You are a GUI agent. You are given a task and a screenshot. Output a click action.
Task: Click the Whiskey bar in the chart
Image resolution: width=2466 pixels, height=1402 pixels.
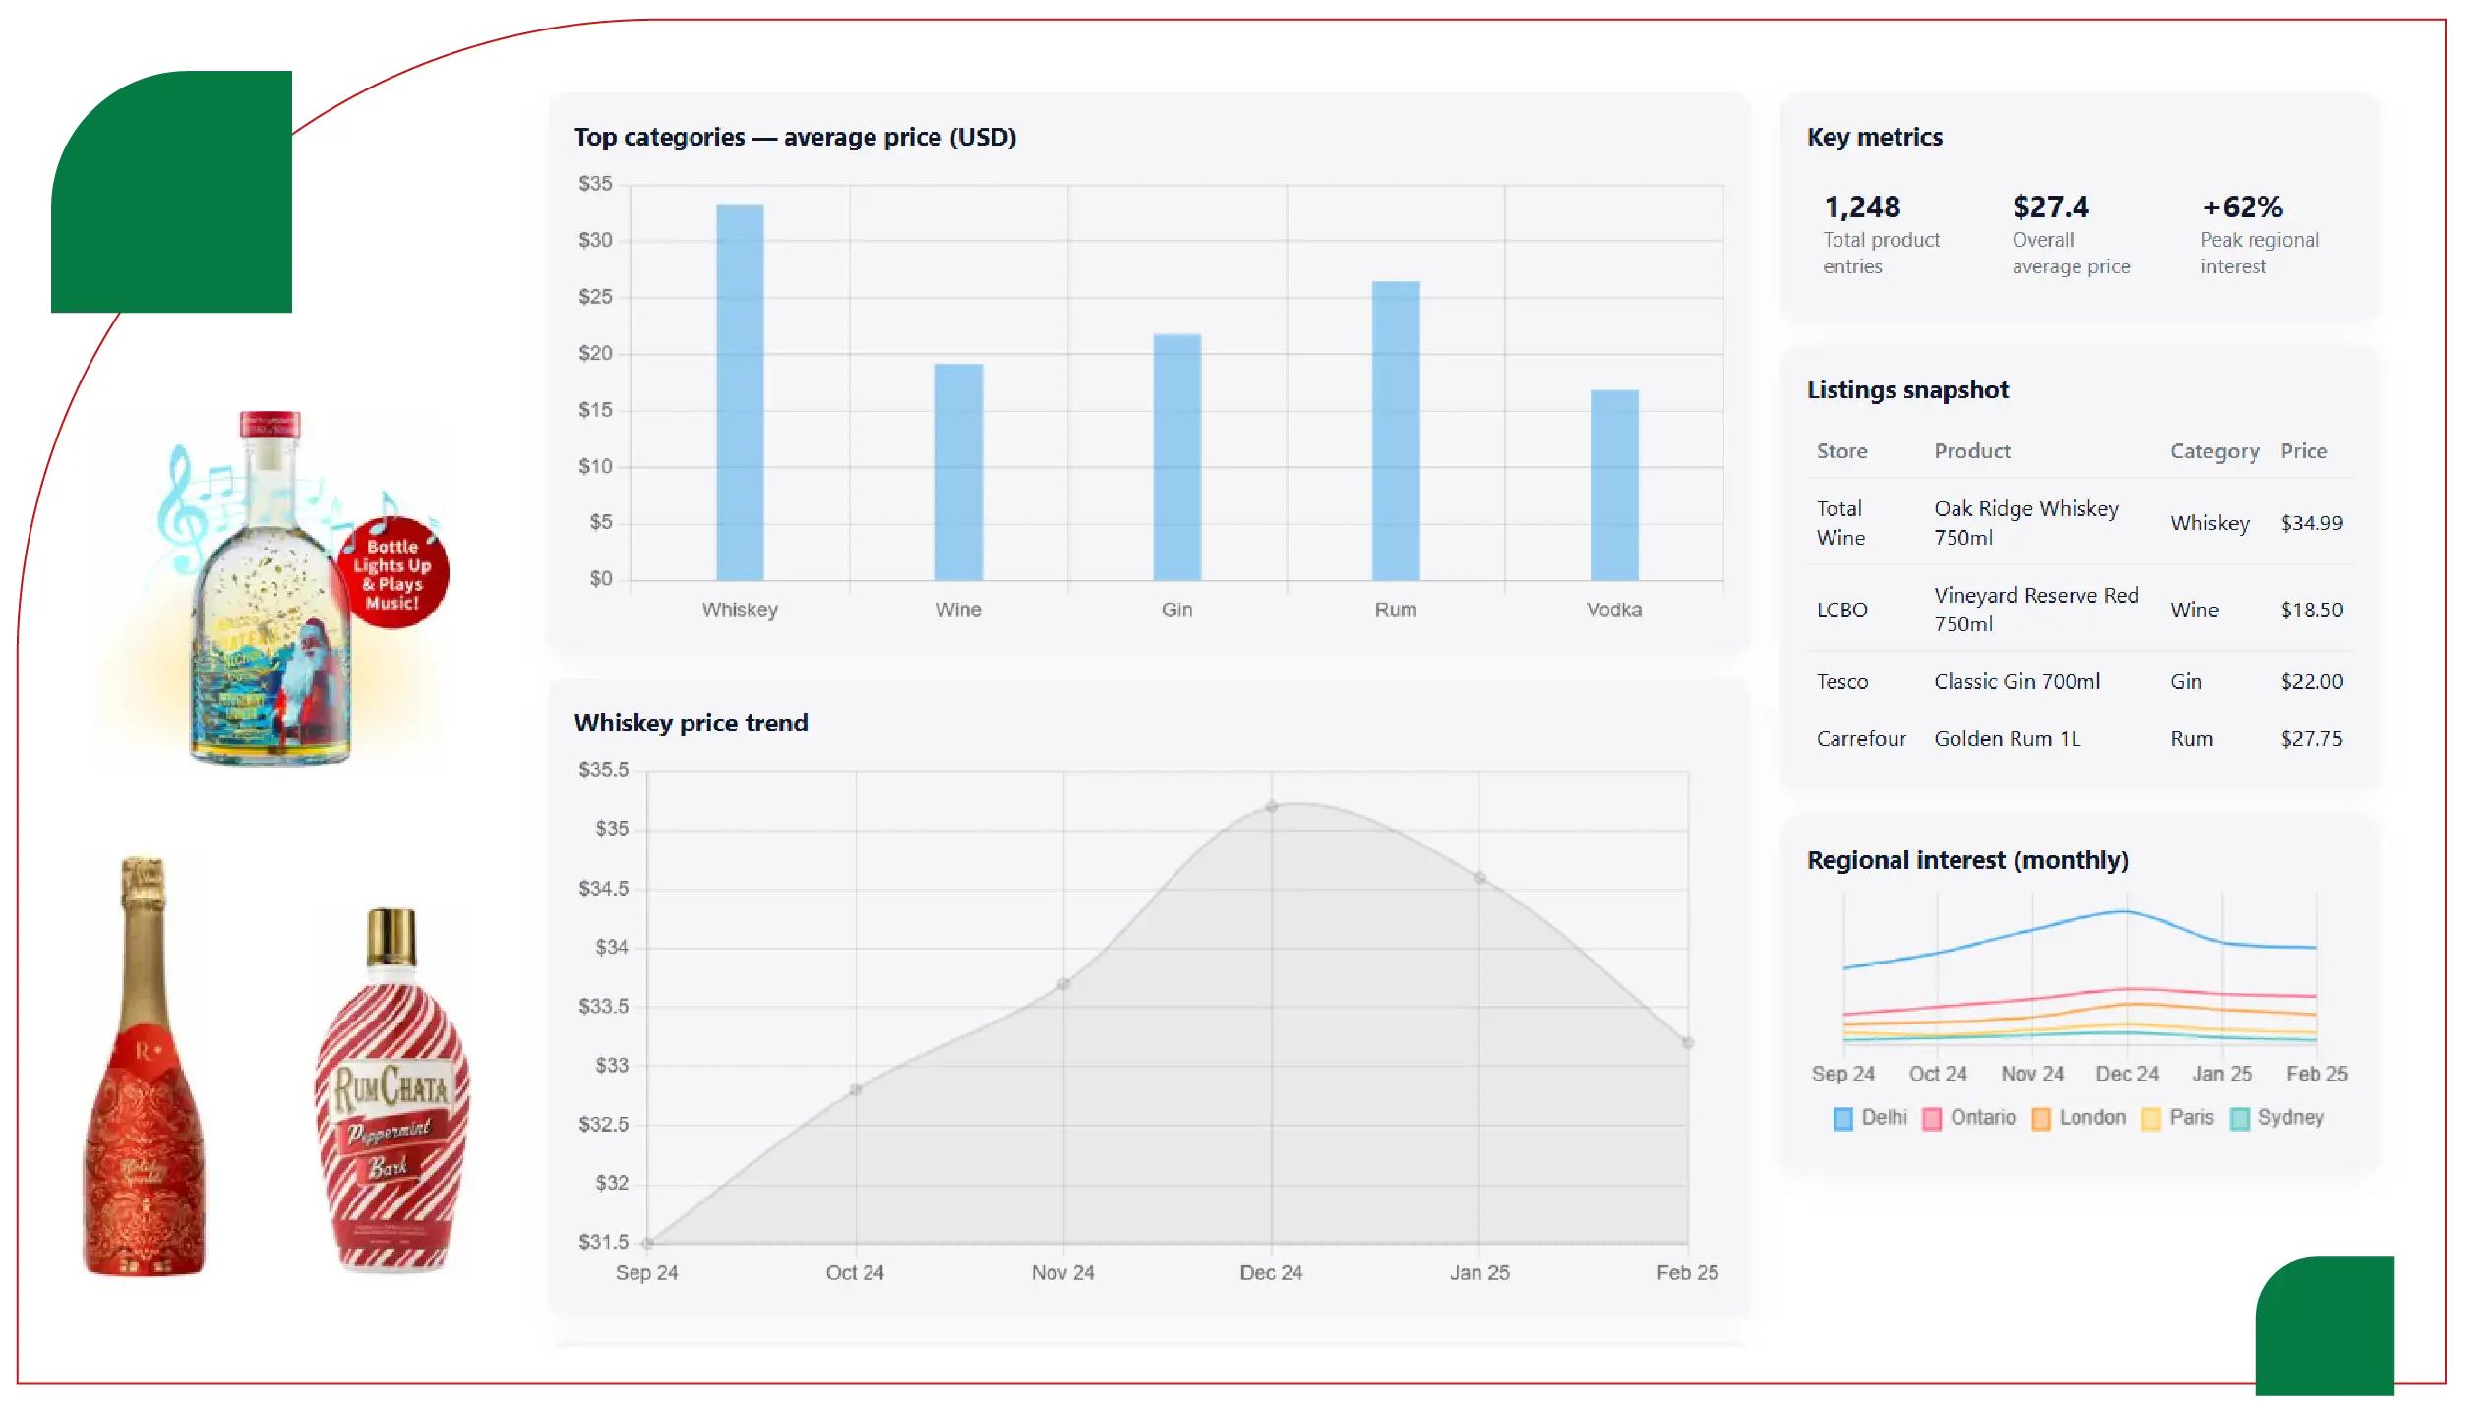click(739, 393)
